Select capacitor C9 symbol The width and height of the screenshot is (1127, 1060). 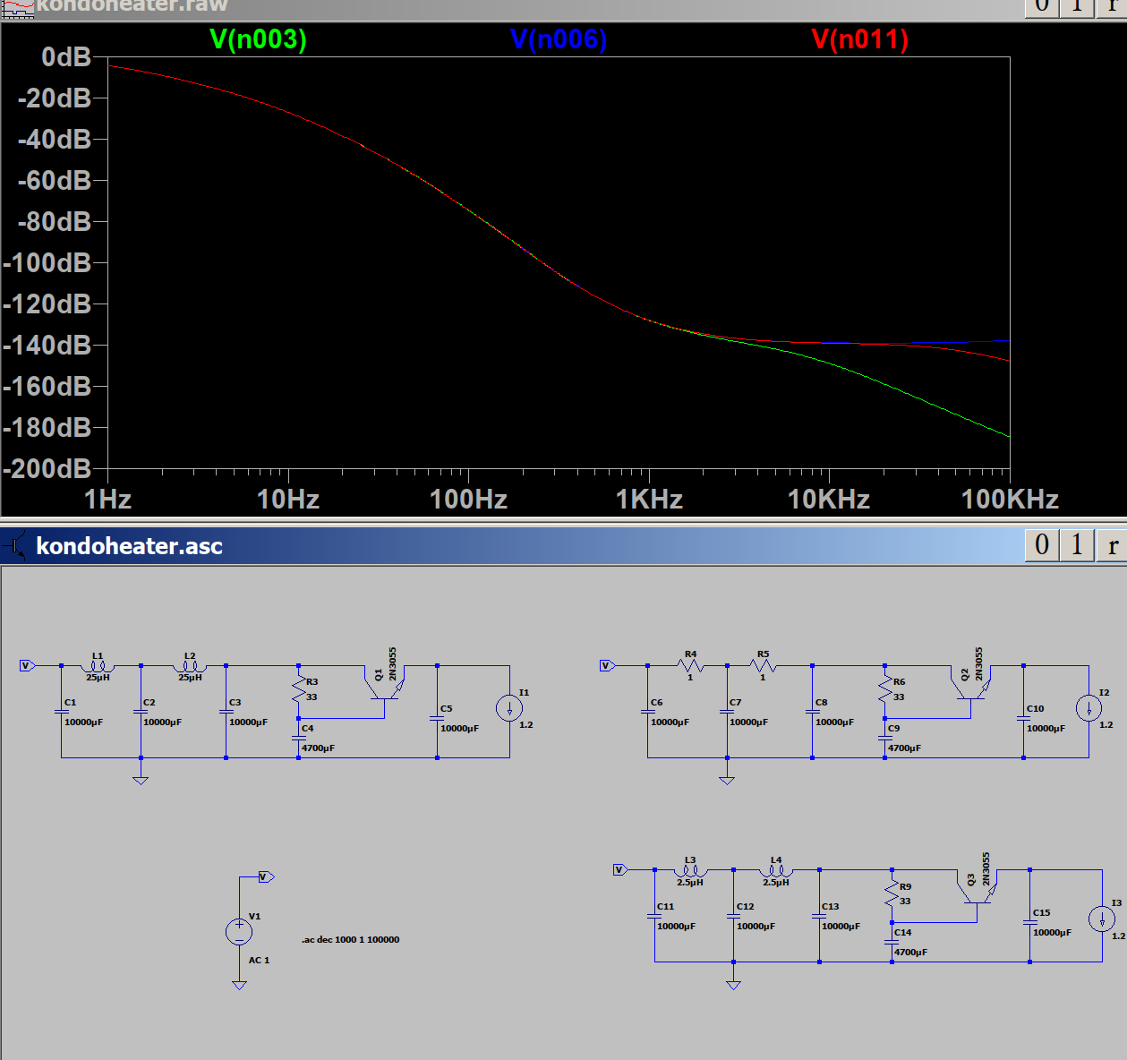(885, 738)
